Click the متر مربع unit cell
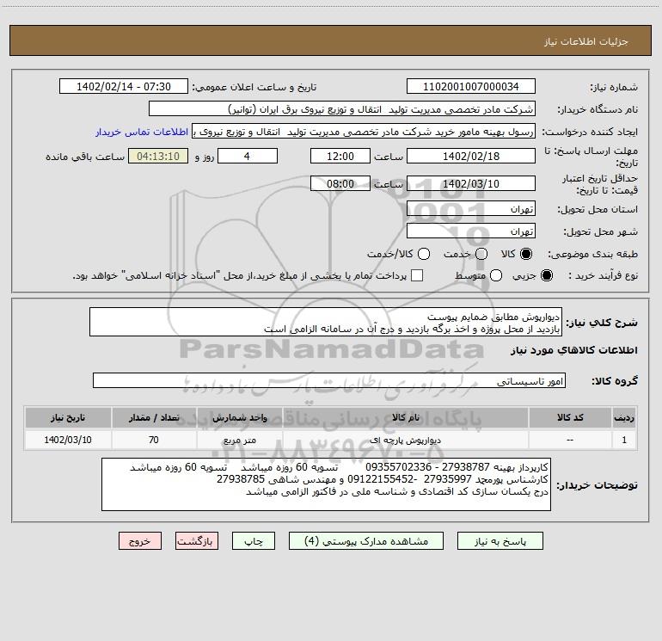This screenshot has height=641, width=662. 239,440
